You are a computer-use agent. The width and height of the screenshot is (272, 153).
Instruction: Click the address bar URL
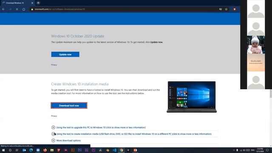pos(60,9)
